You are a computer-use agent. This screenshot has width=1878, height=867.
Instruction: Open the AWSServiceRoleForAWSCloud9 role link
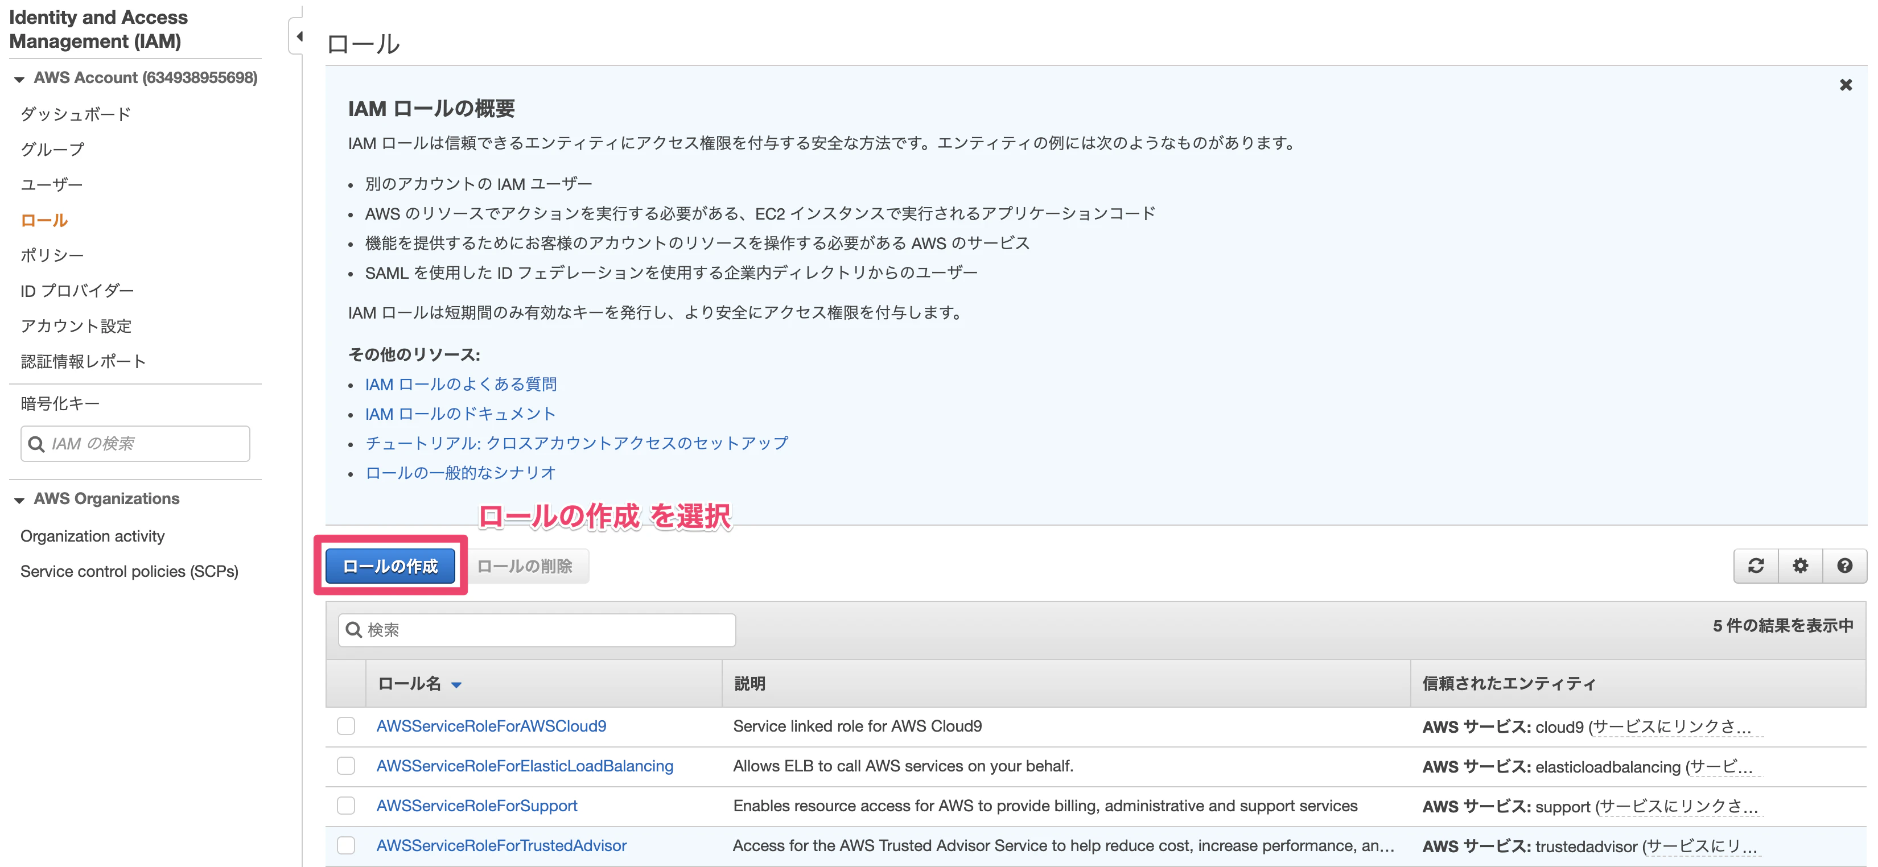(x=491, y=726)
